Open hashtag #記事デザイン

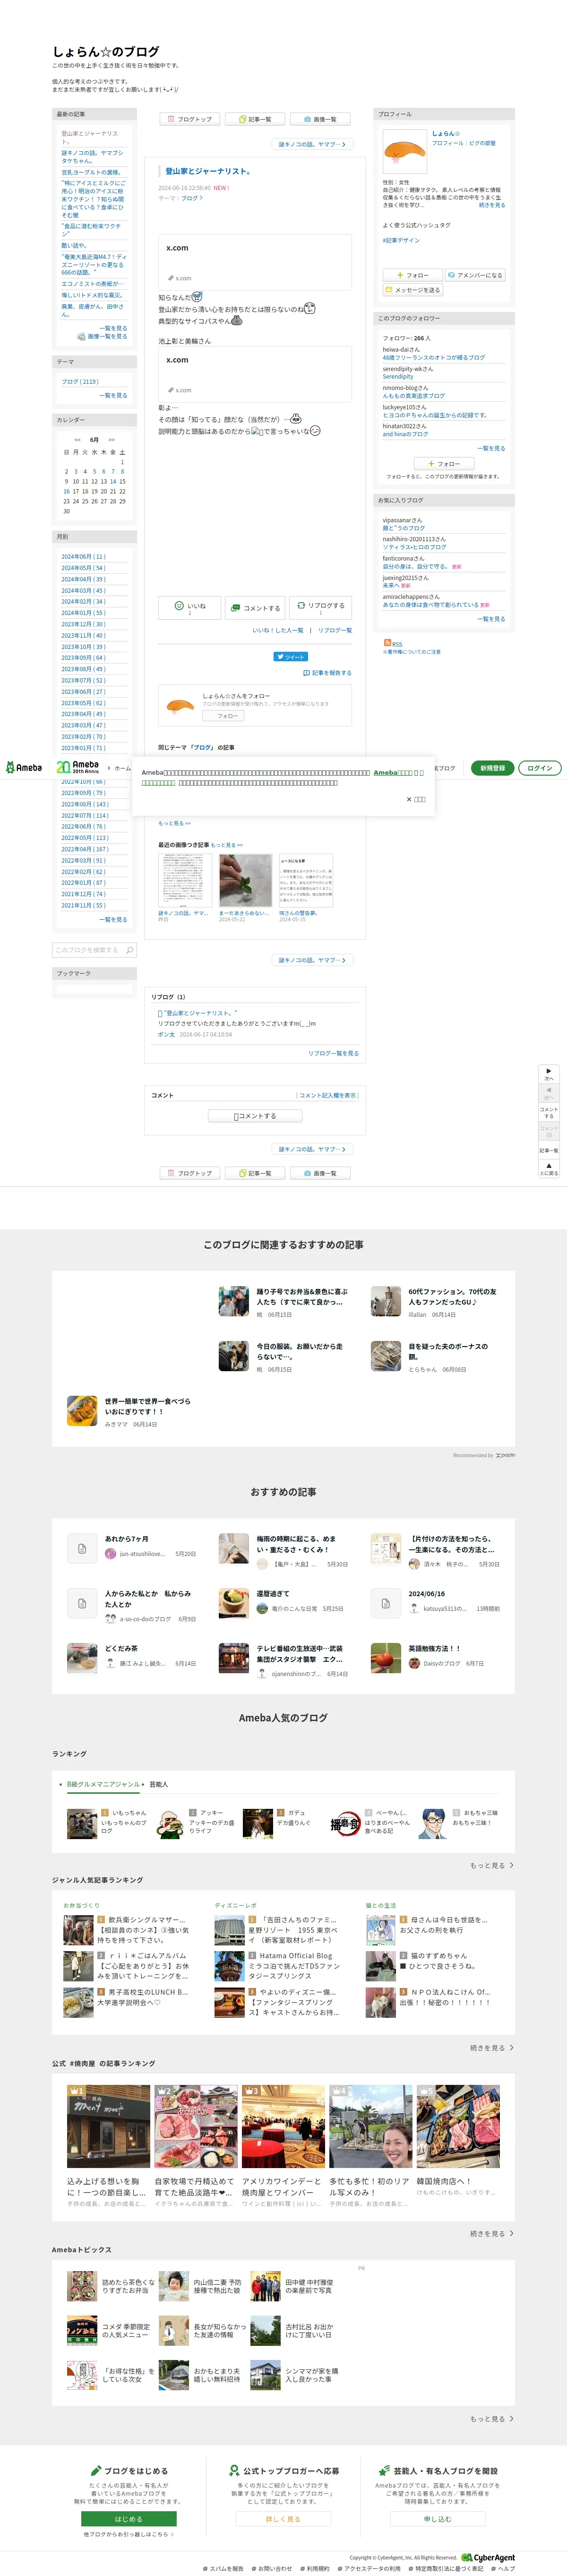click(401, 240)
